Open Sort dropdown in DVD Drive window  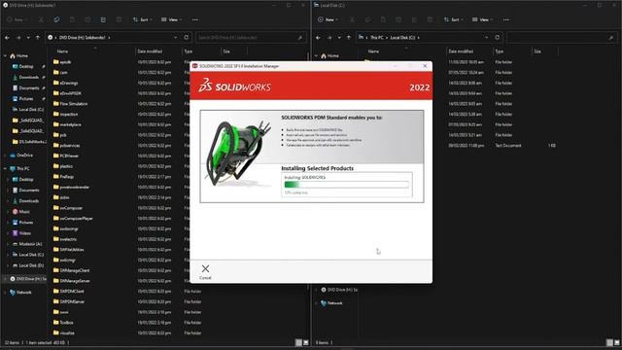pyautogui.click(x=142, y=19)
